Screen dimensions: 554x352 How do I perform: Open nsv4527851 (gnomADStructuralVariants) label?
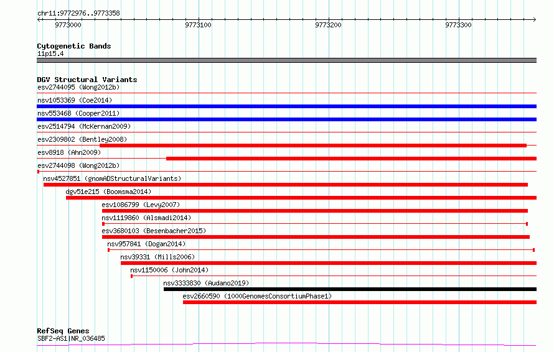pos(112,178)
